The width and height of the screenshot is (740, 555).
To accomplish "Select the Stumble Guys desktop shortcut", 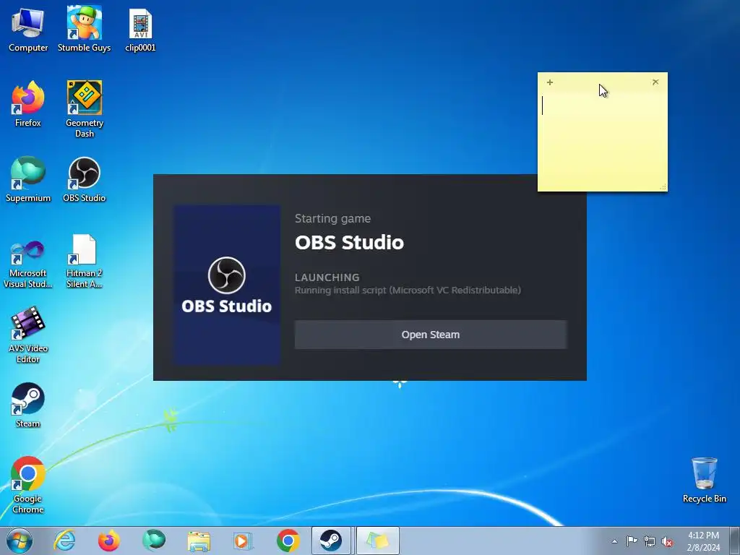I will click(x=84, y=29).
